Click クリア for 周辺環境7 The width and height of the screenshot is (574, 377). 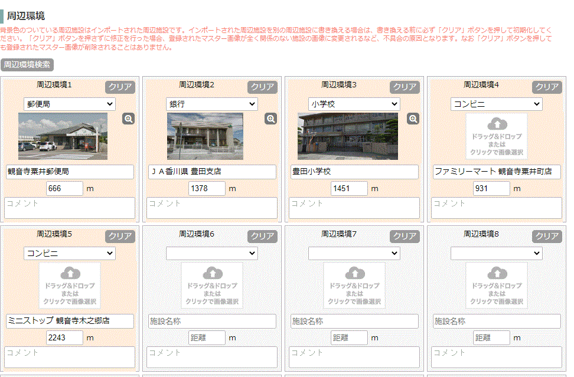[405, 236]
